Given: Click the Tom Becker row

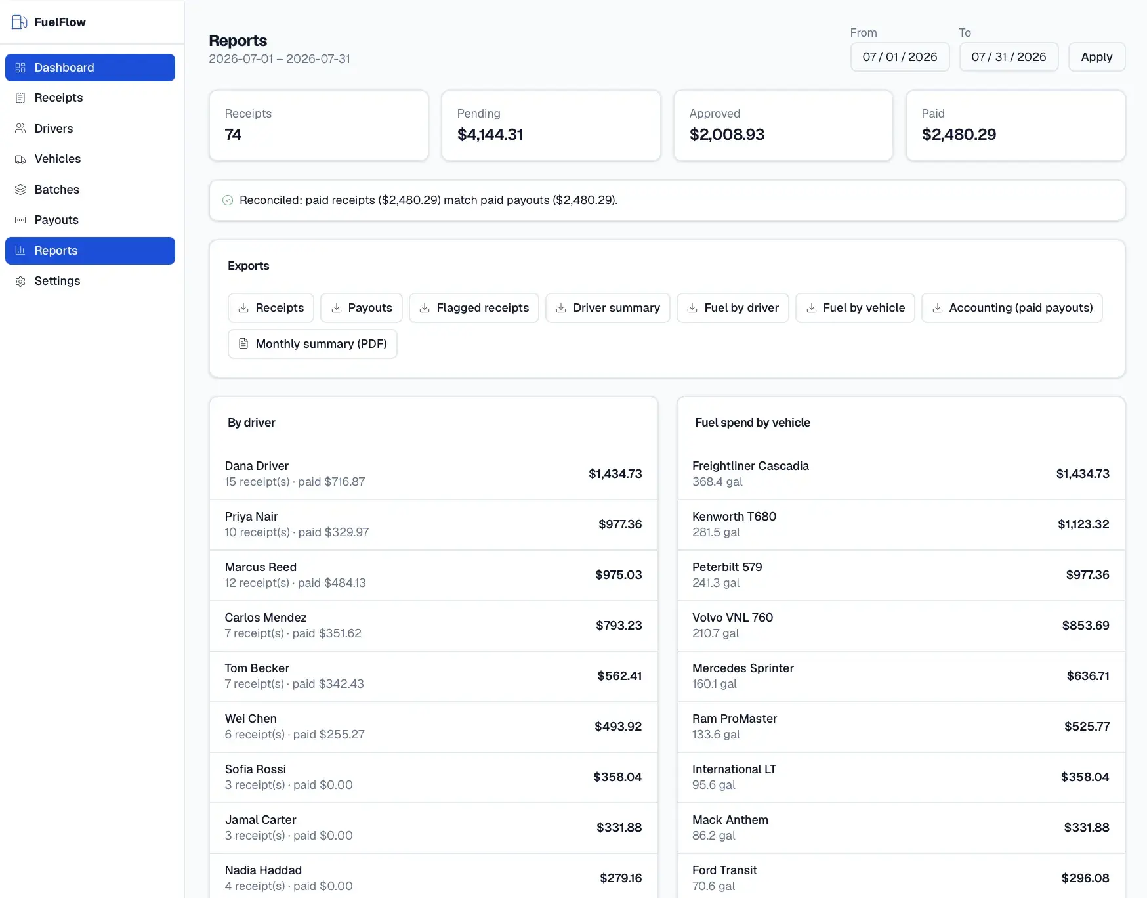Looking at the screenshot, I should (x=434, y=676).
